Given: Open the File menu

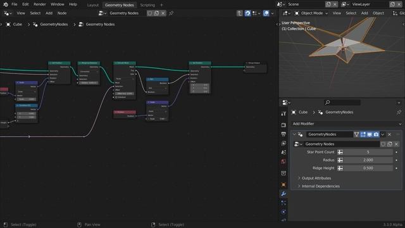Looking at the screenshot, I should [x=15, y=4].
